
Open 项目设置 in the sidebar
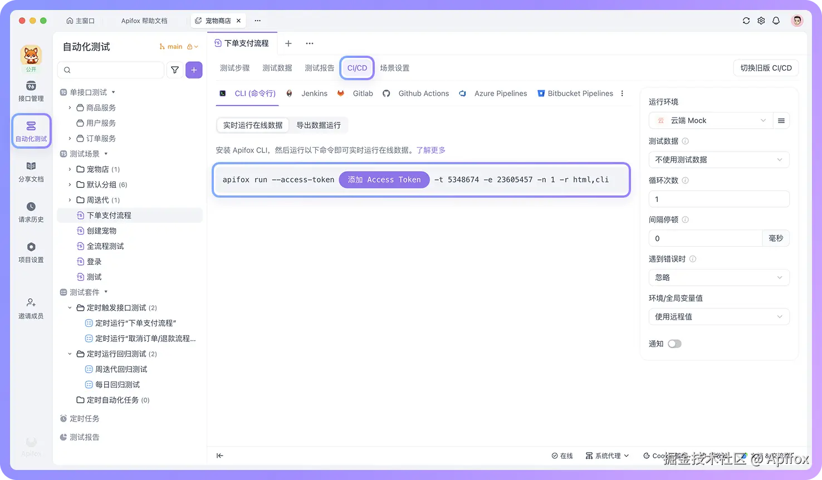click(x=31, y=252)
